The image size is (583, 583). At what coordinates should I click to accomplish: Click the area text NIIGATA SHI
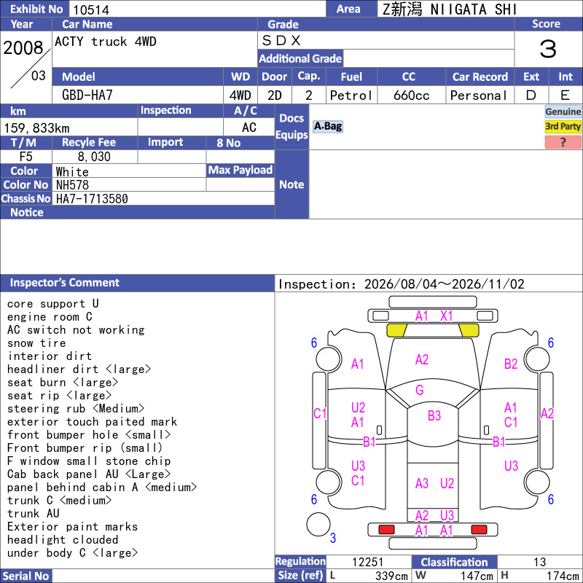click(x=473, y=9)
